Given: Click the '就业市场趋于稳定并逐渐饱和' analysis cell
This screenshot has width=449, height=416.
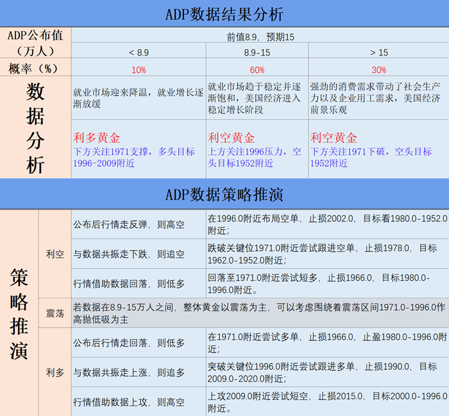Looking at the screenshot, I should (x=257, y=98).
